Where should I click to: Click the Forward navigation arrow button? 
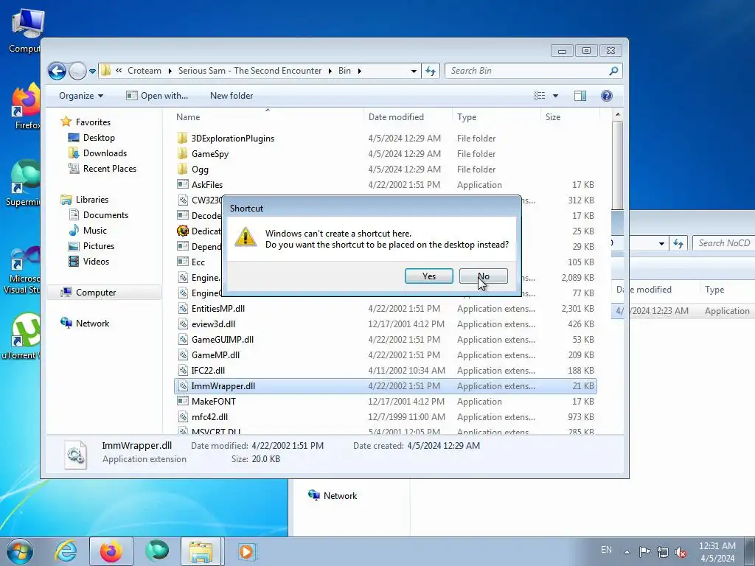click(77, 71)
